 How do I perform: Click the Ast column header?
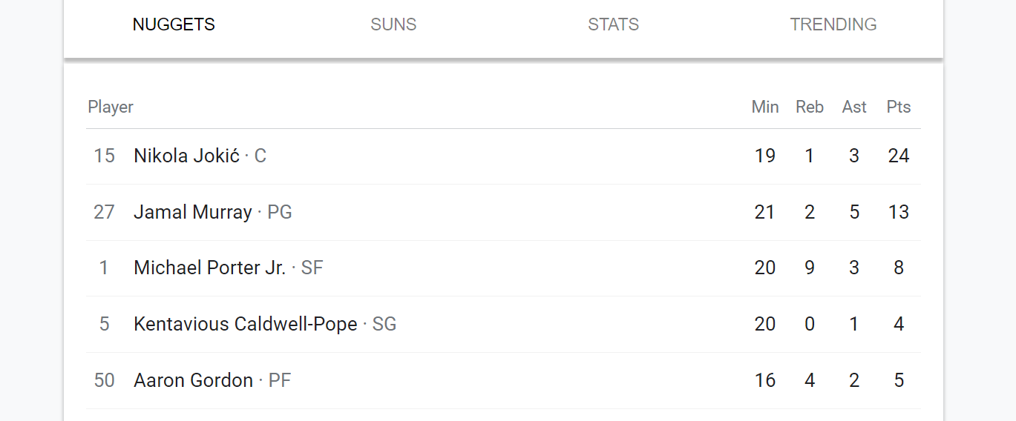(x=854, y=107)
